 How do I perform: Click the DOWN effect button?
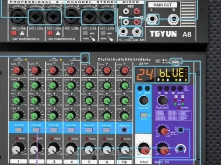[x=147, y=88]
